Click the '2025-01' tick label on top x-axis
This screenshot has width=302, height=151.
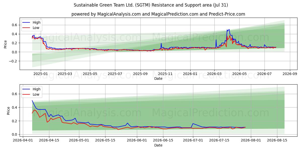(x=41, y=74)
